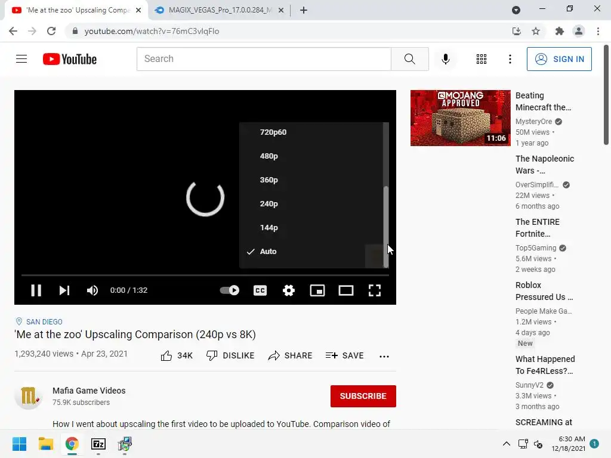Open the Windows Start menu
The image size is (611, 458).
[19, 444]
